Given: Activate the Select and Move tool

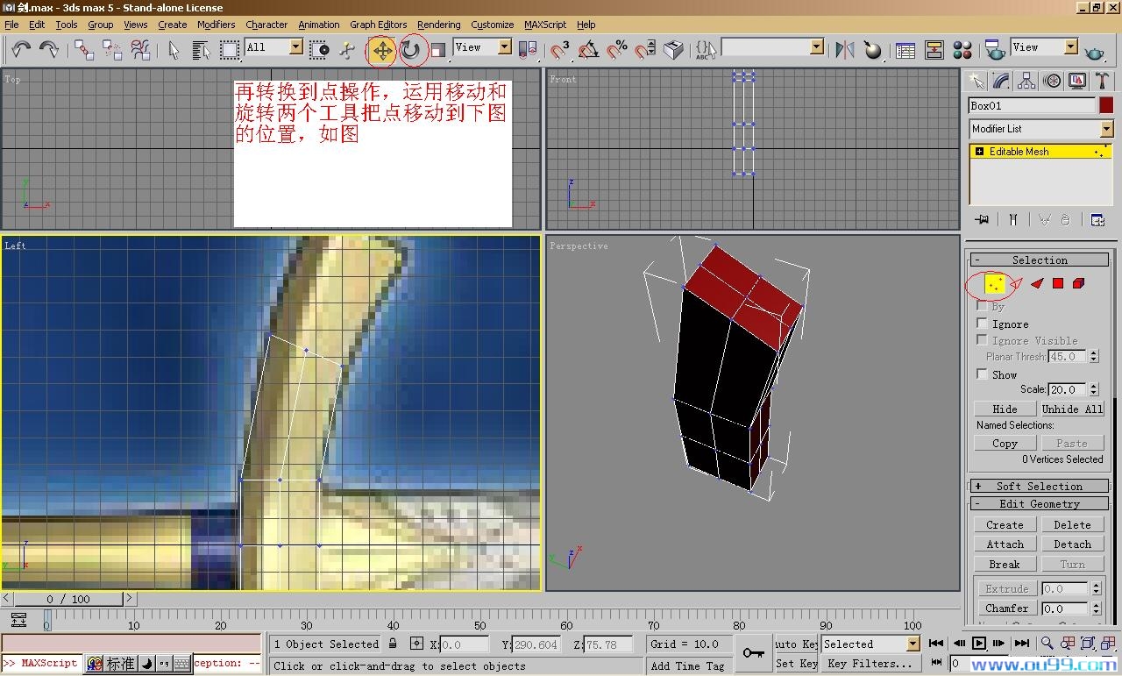Looking at the screenshot, I should click(x=382, y=50).
